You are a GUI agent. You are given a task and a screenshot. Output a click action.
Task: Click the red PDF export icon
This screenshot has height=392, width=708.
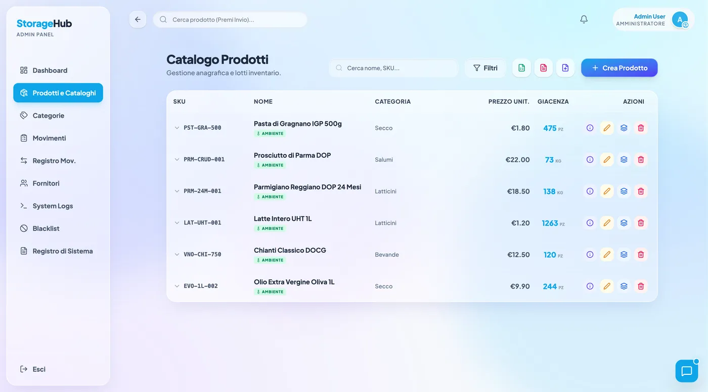coord(543,68)
